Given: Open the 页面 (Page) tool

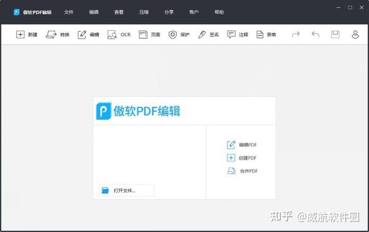Looking at the screenshot, I should click(x=149, y=34).
